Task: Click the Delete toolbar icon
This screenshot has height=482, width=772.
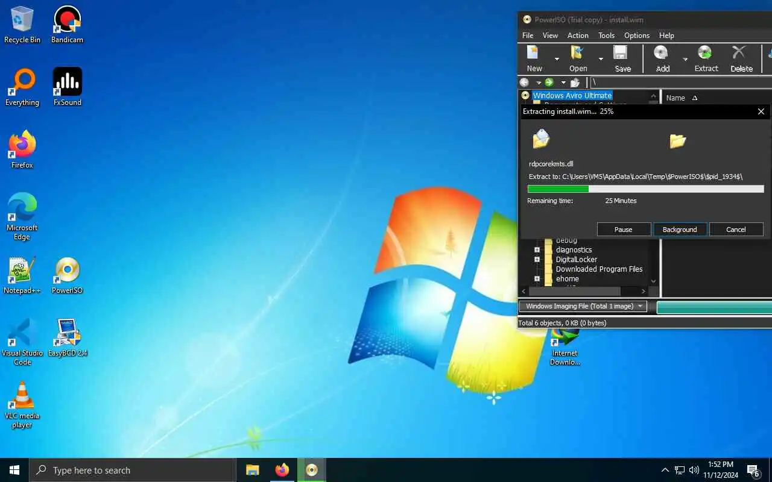Action: tap(741, 59)
